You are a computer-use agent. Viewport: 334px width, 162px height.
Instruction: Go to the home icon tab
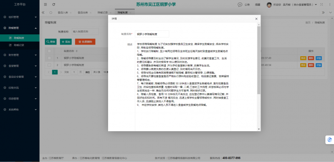pos(51,12)
